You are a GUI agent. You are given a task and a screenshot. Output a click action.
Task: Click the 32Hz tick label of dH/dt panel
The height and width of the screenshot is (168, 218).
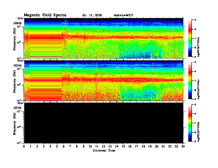pos(20,18)
